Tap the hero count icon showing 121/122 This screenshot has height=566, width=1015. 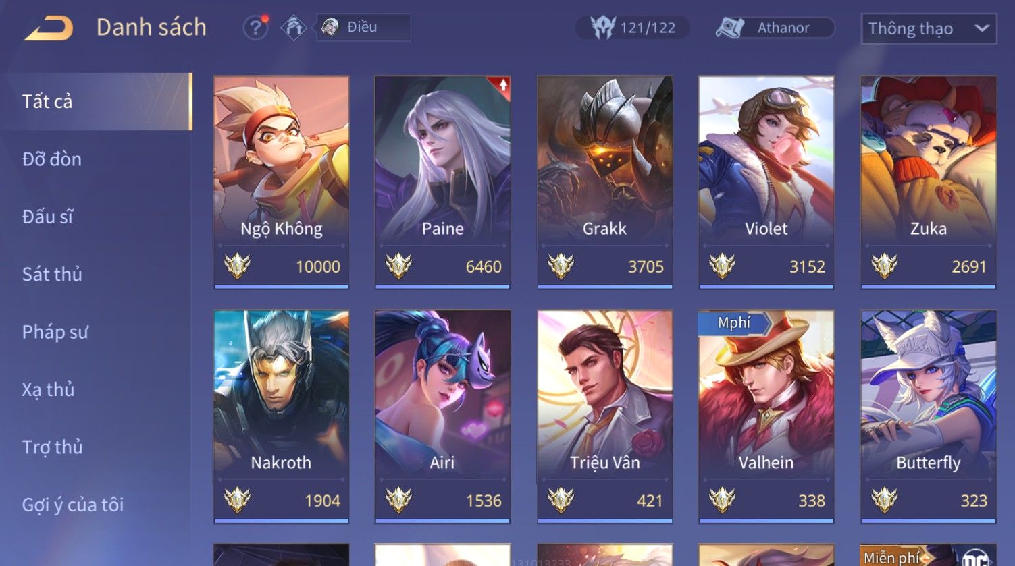[x=602, y=28]
